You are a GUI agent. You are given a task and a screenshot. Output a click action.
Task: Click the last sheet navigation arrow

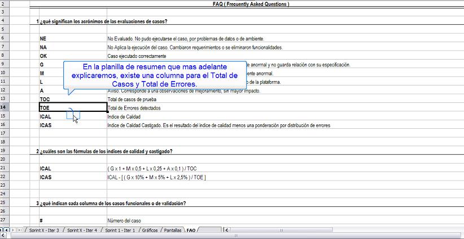20,230
